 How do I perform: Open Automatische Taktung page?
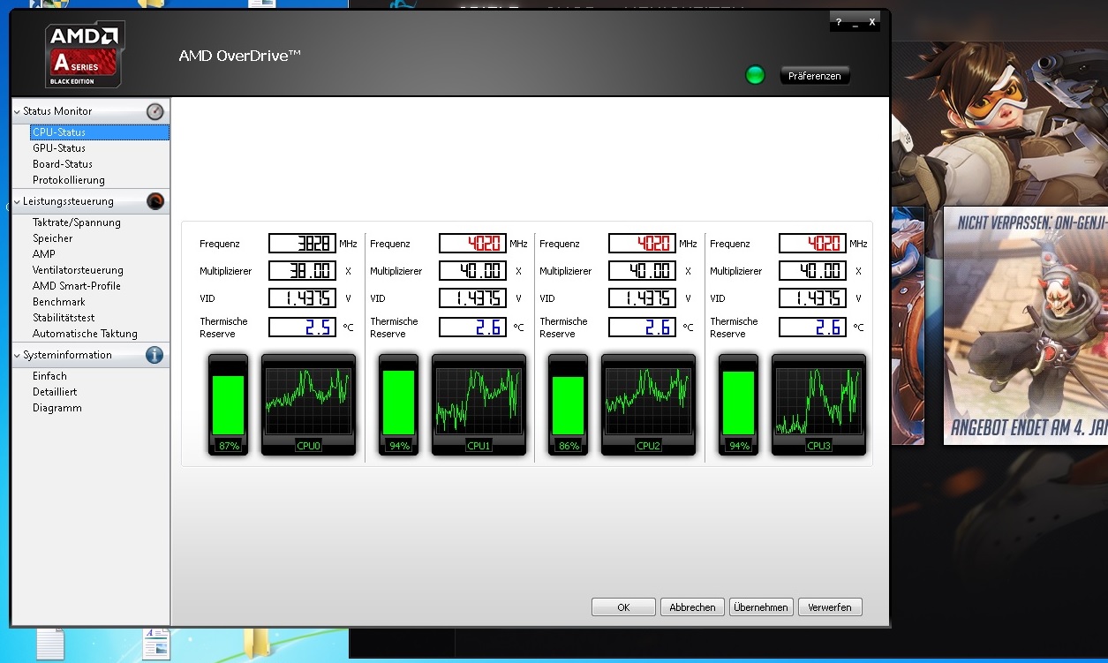pyautogui.click(x=85, y=334)
